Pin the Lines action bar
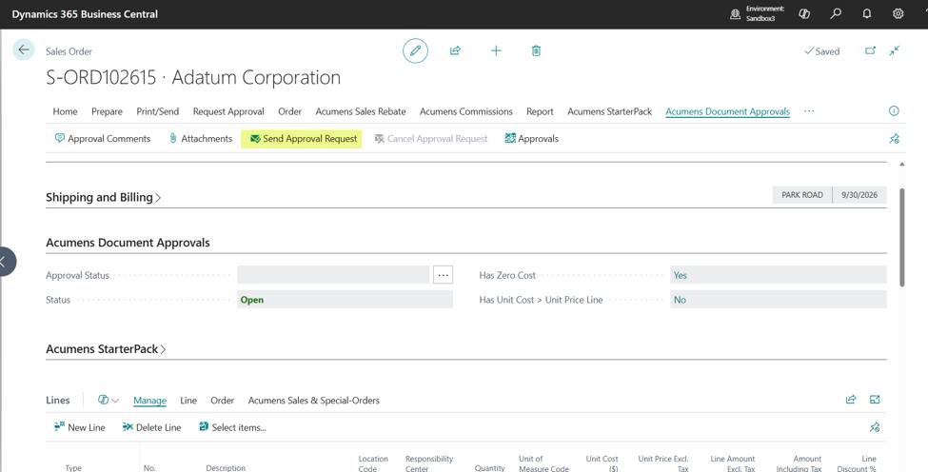Image resolution: width=928 pixels, height=472 pixels. pyautogui.click(x=875, y=427)
